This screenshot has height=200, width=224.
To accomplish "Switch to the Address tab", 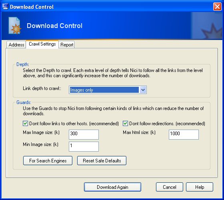I will pos(16,45).
